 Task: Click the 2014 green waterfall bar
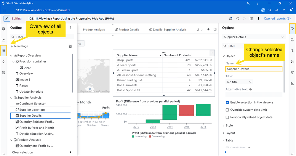[170, 112]
